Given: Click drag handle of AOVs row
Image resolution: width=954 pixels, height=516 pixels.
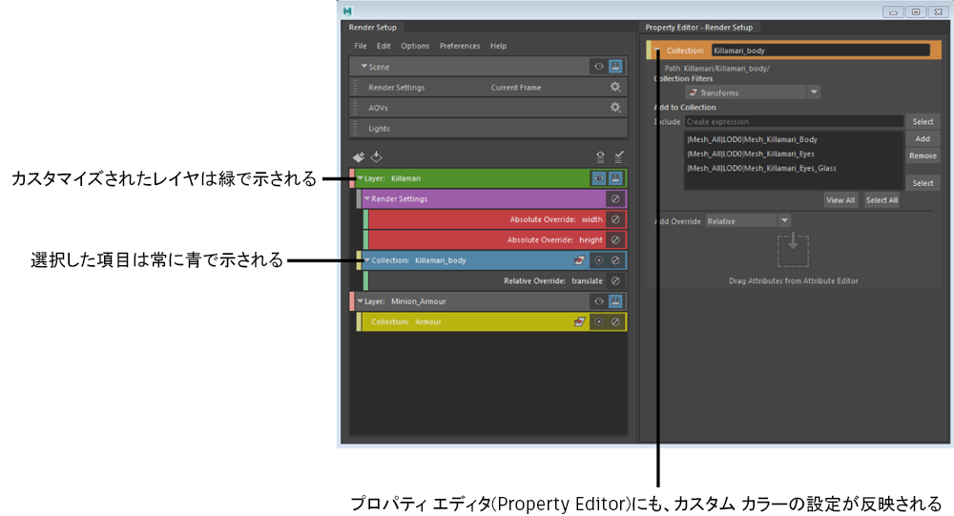Looking at the screenshot, I should pos(355,108).
